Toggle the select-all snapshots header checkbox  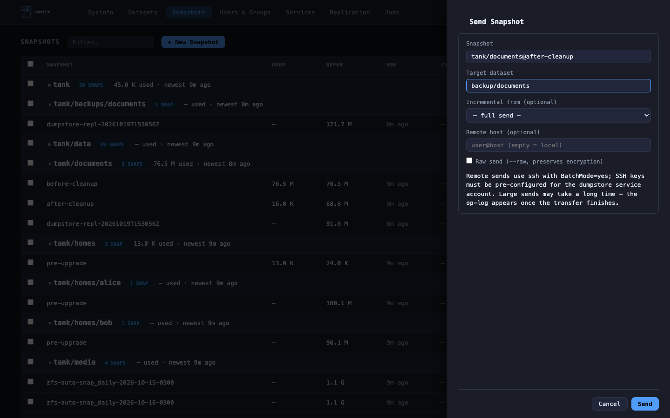coord(30,64)
